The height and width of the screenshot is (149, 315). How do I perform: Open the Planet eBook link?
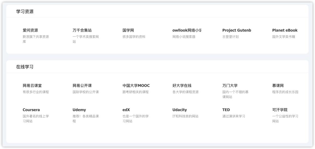pyautogui.click(x=285, y=30)
